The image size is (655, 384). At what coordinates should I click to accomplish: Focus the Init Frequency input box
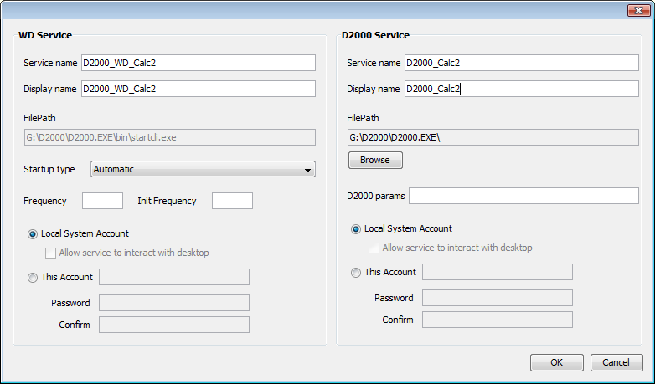[232, 201]
